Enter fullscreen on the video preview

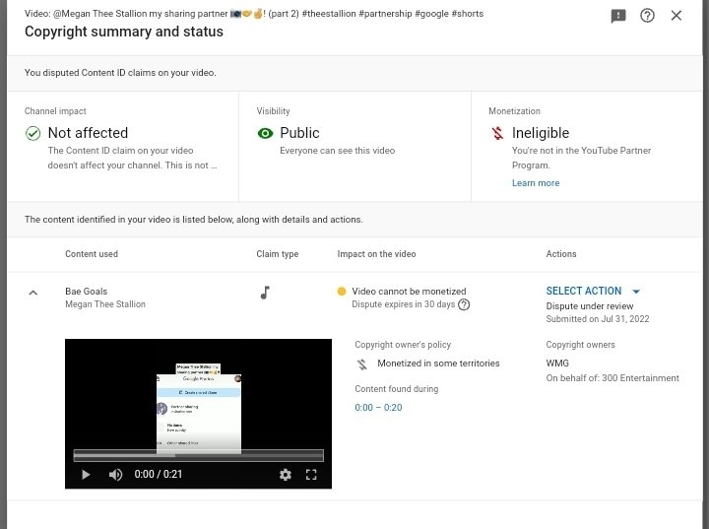311,474
